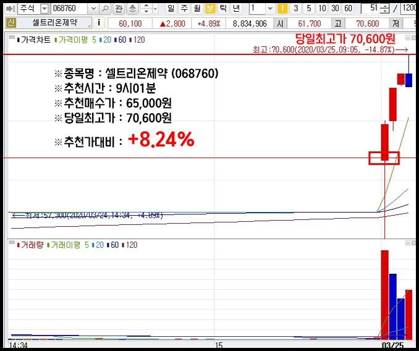This screenshot has width=419, height=351.
Task: Click the 저 low price label
Action: tap(396, 23)
